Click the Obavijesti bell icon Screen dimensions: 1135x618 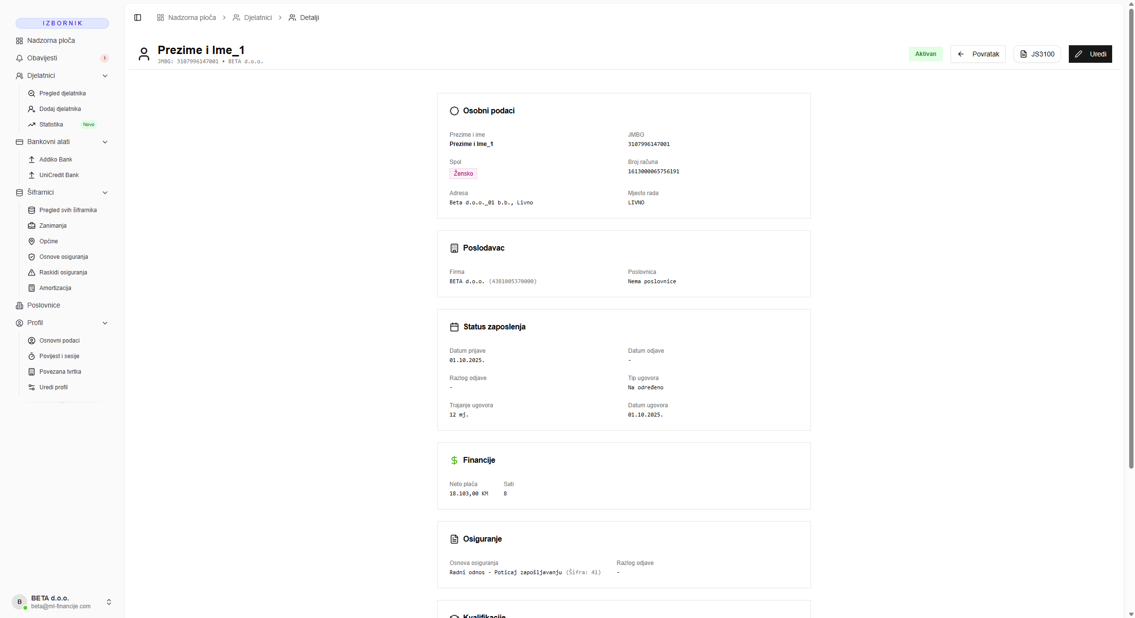[x=19, y=58]
